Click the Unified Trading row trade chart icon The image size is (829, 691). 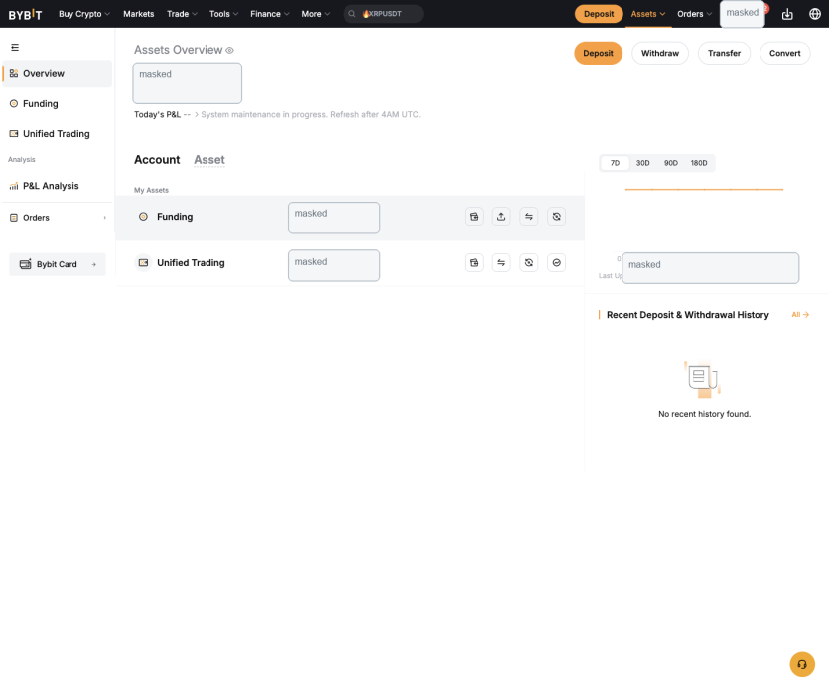coord(556,263)
